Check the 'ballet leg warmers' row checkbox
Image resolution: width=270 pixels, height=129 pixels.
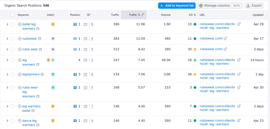click(x=13, y=24)
